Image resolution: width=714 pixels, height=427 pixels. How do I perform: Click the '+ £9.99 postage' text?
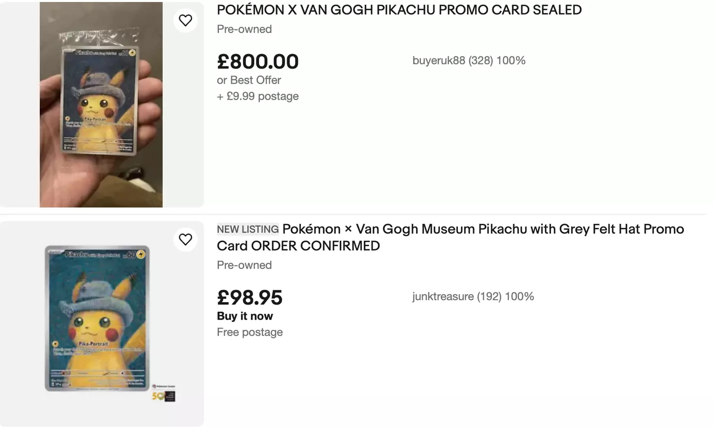257,96
